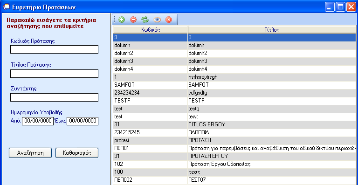This screenshot has height=185, width=358.
Task: Select the row with code dokimh3
Action: [234, 62]
